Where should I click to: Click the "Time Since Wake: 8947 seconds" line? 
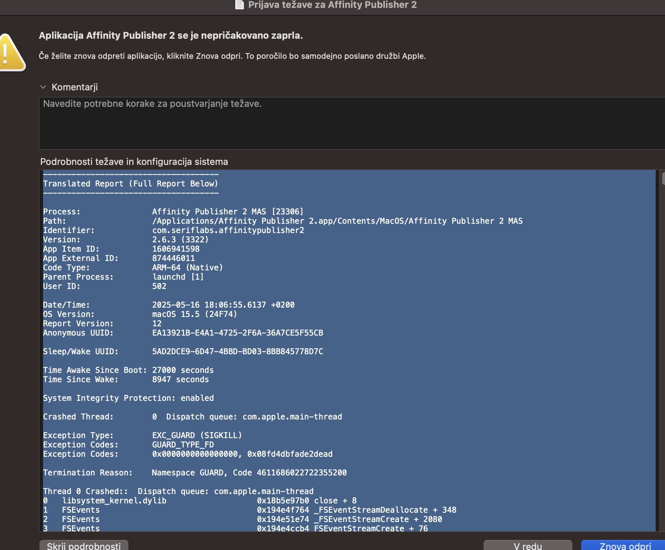[x=126, y=379]
